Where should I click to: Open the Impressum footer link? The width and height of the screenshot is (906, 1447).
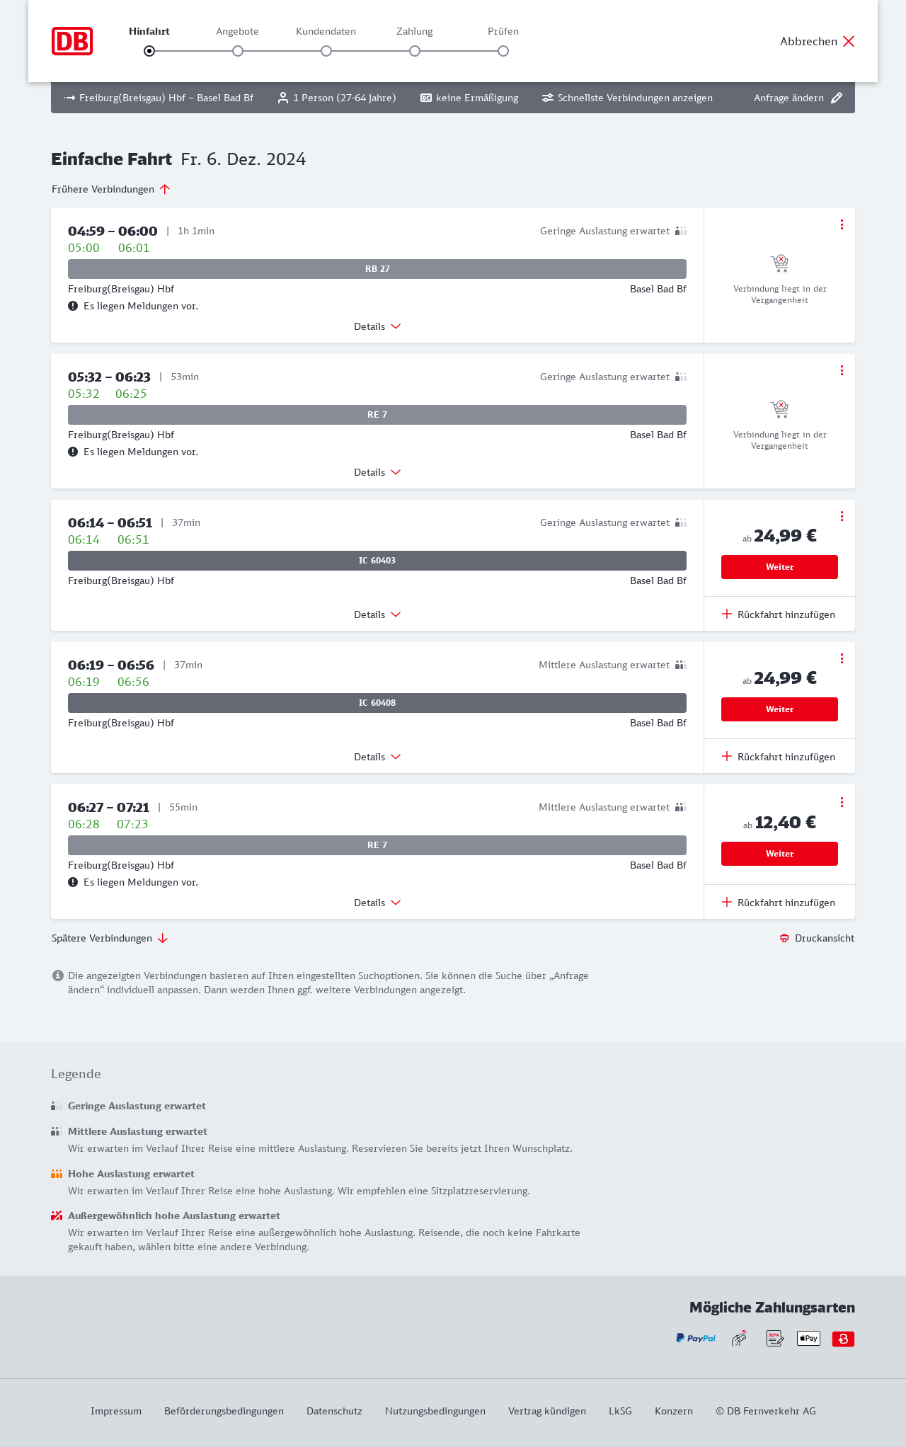[x=116, y=1411]
